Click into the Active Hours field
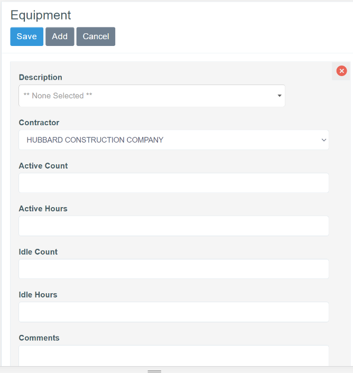Image resolution: width=353 pixels, height=373 pixels. 173,226
